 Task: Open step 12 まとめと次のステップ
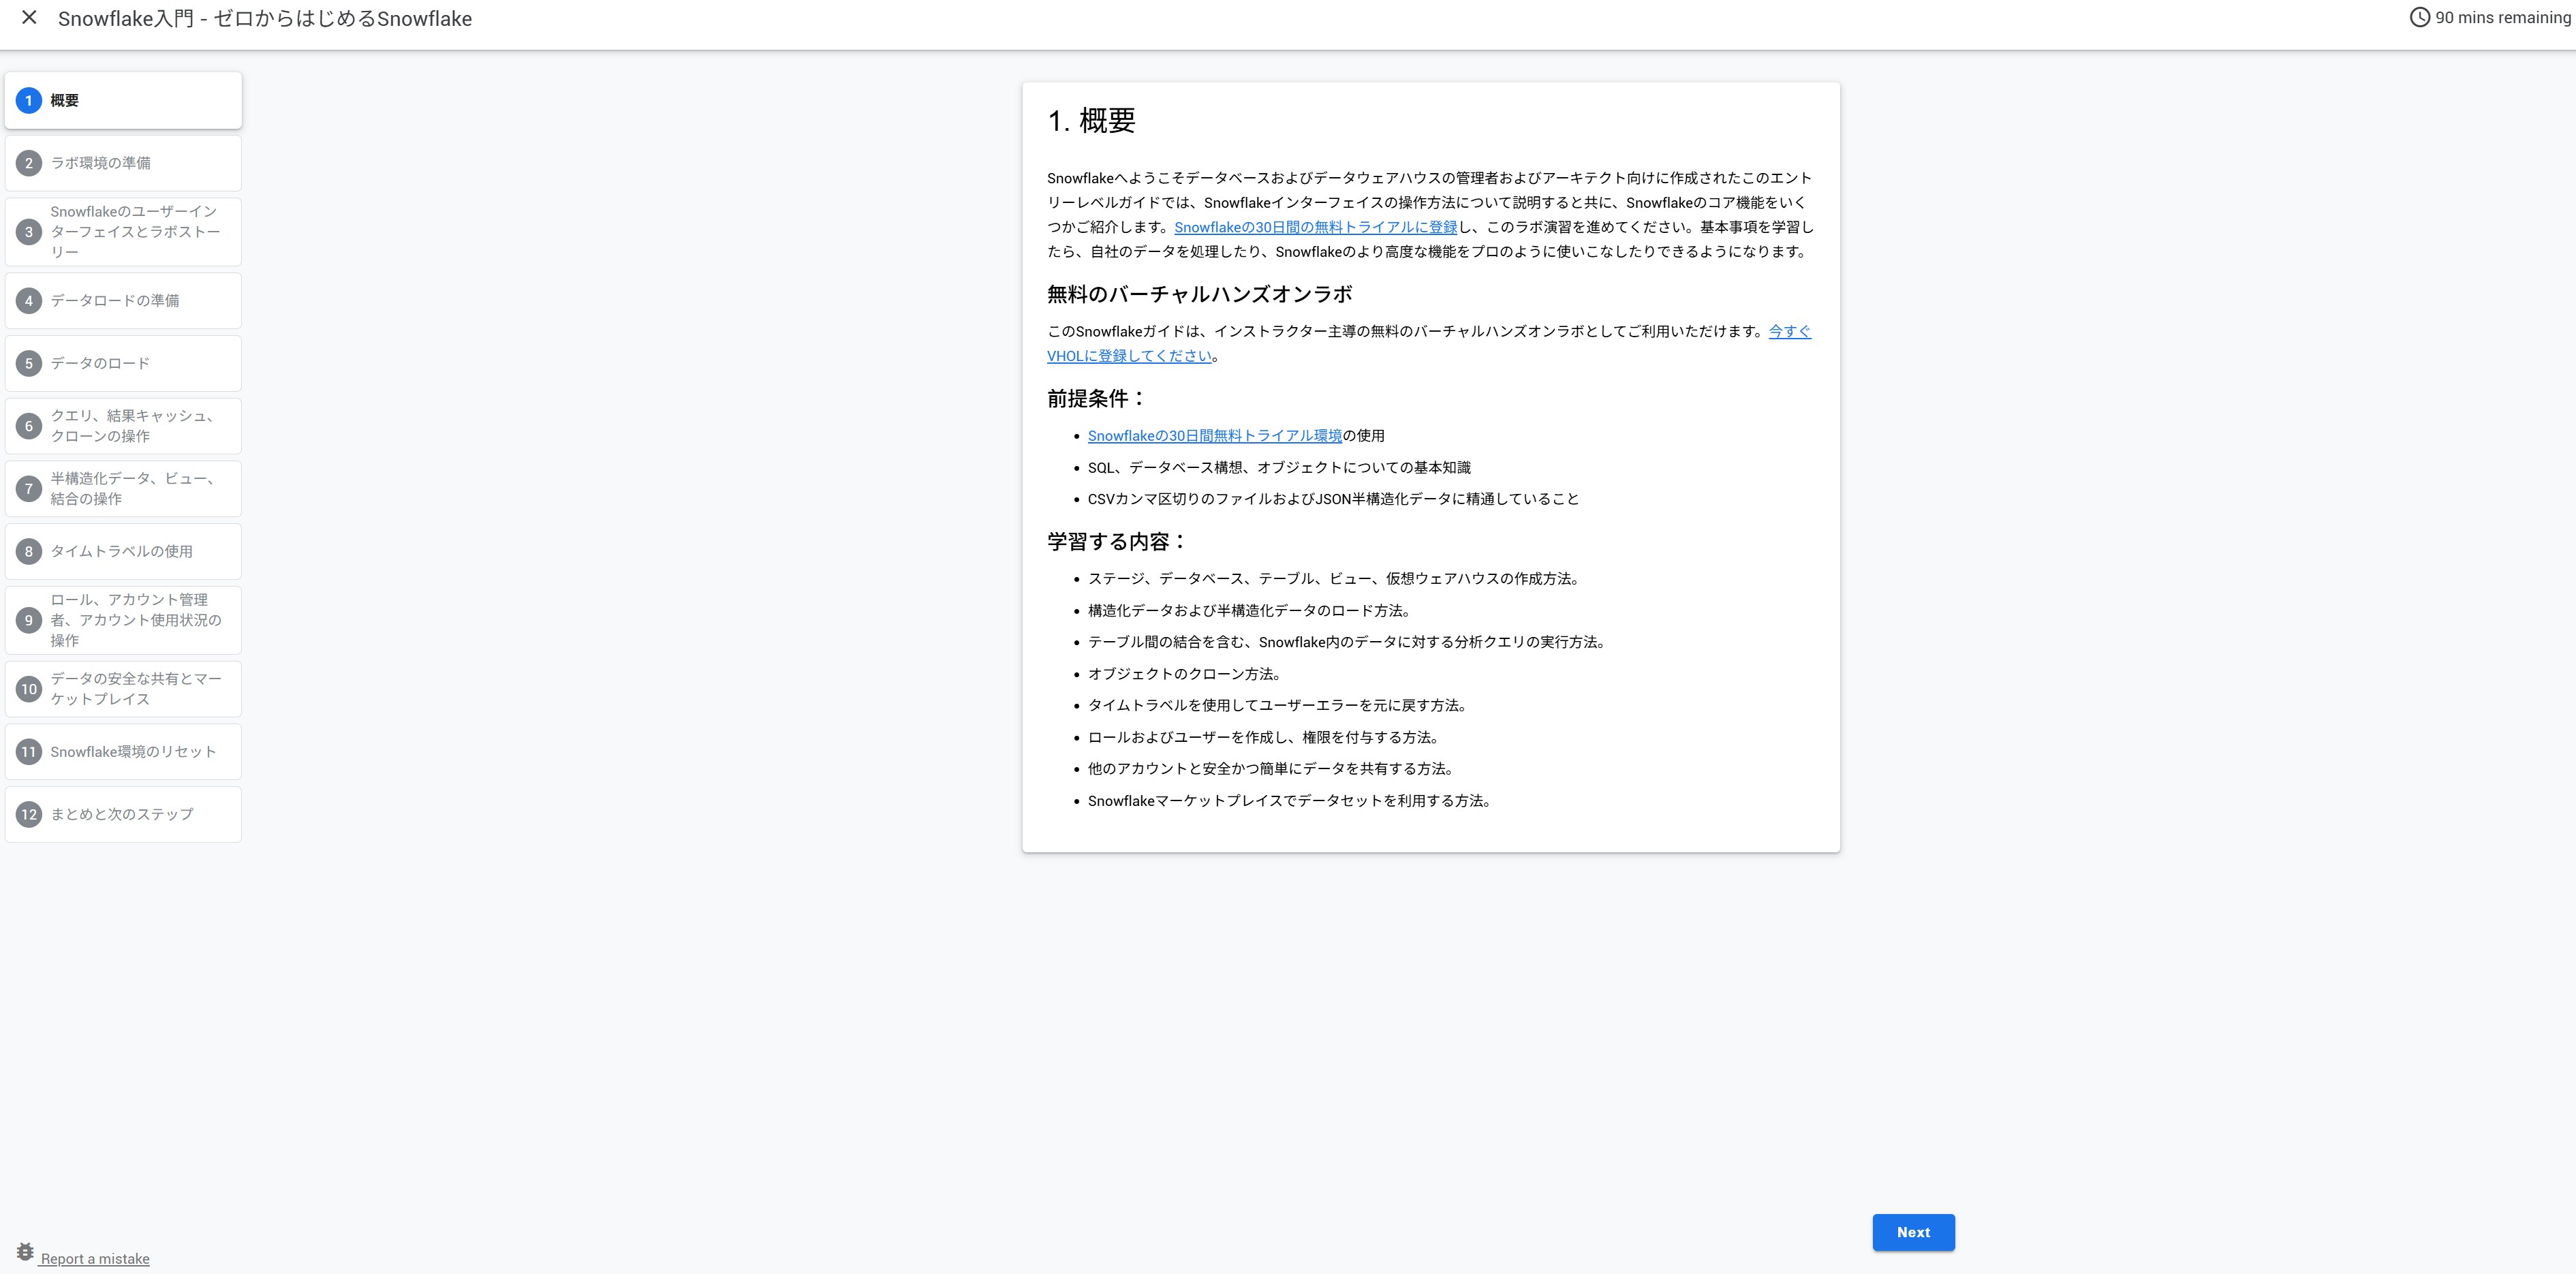tap(123, 814)
